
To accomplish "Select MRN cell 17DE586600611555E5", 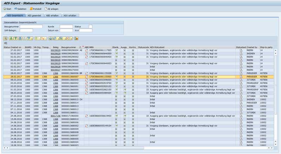I will tap(100, 76).
